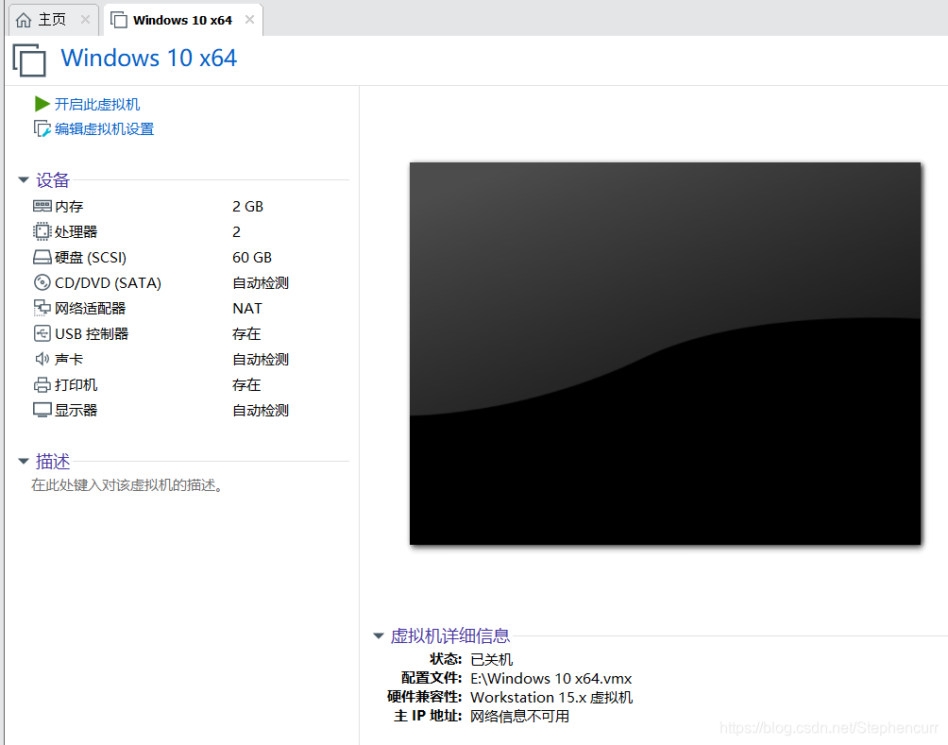The width and height of the screenshot is (948, 745).
Task: Select the 处理器 processor row label
Action: [76, 231]
